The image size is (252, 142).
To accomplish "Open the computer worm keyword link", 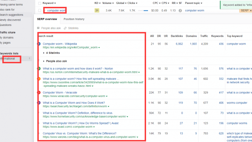I will pos(56,10).
